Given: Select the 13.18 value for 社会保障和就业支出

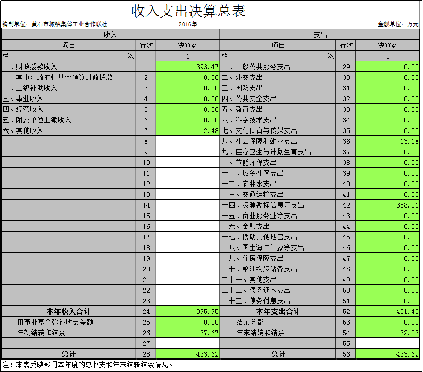Looking at the screenshot, I should [x=388, y=142].
